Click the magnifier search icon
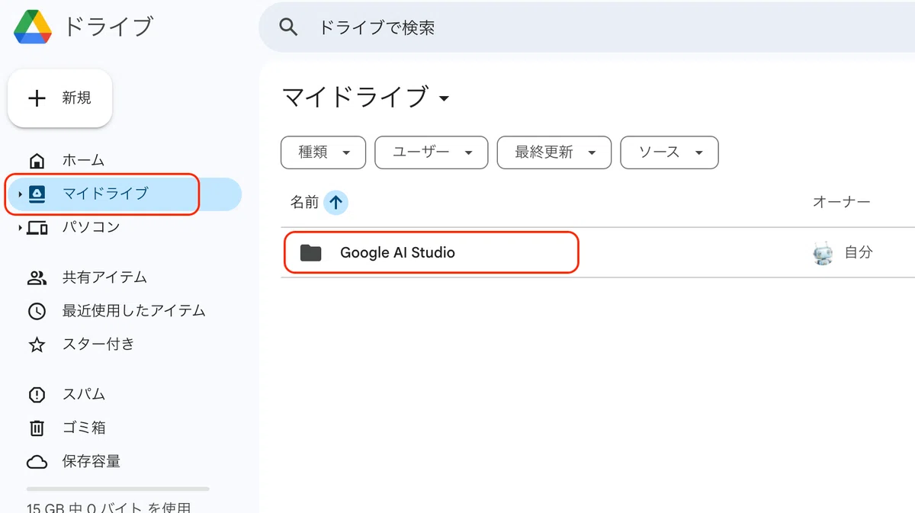This screenshot has height=513, width=915. tap(288, 27)
